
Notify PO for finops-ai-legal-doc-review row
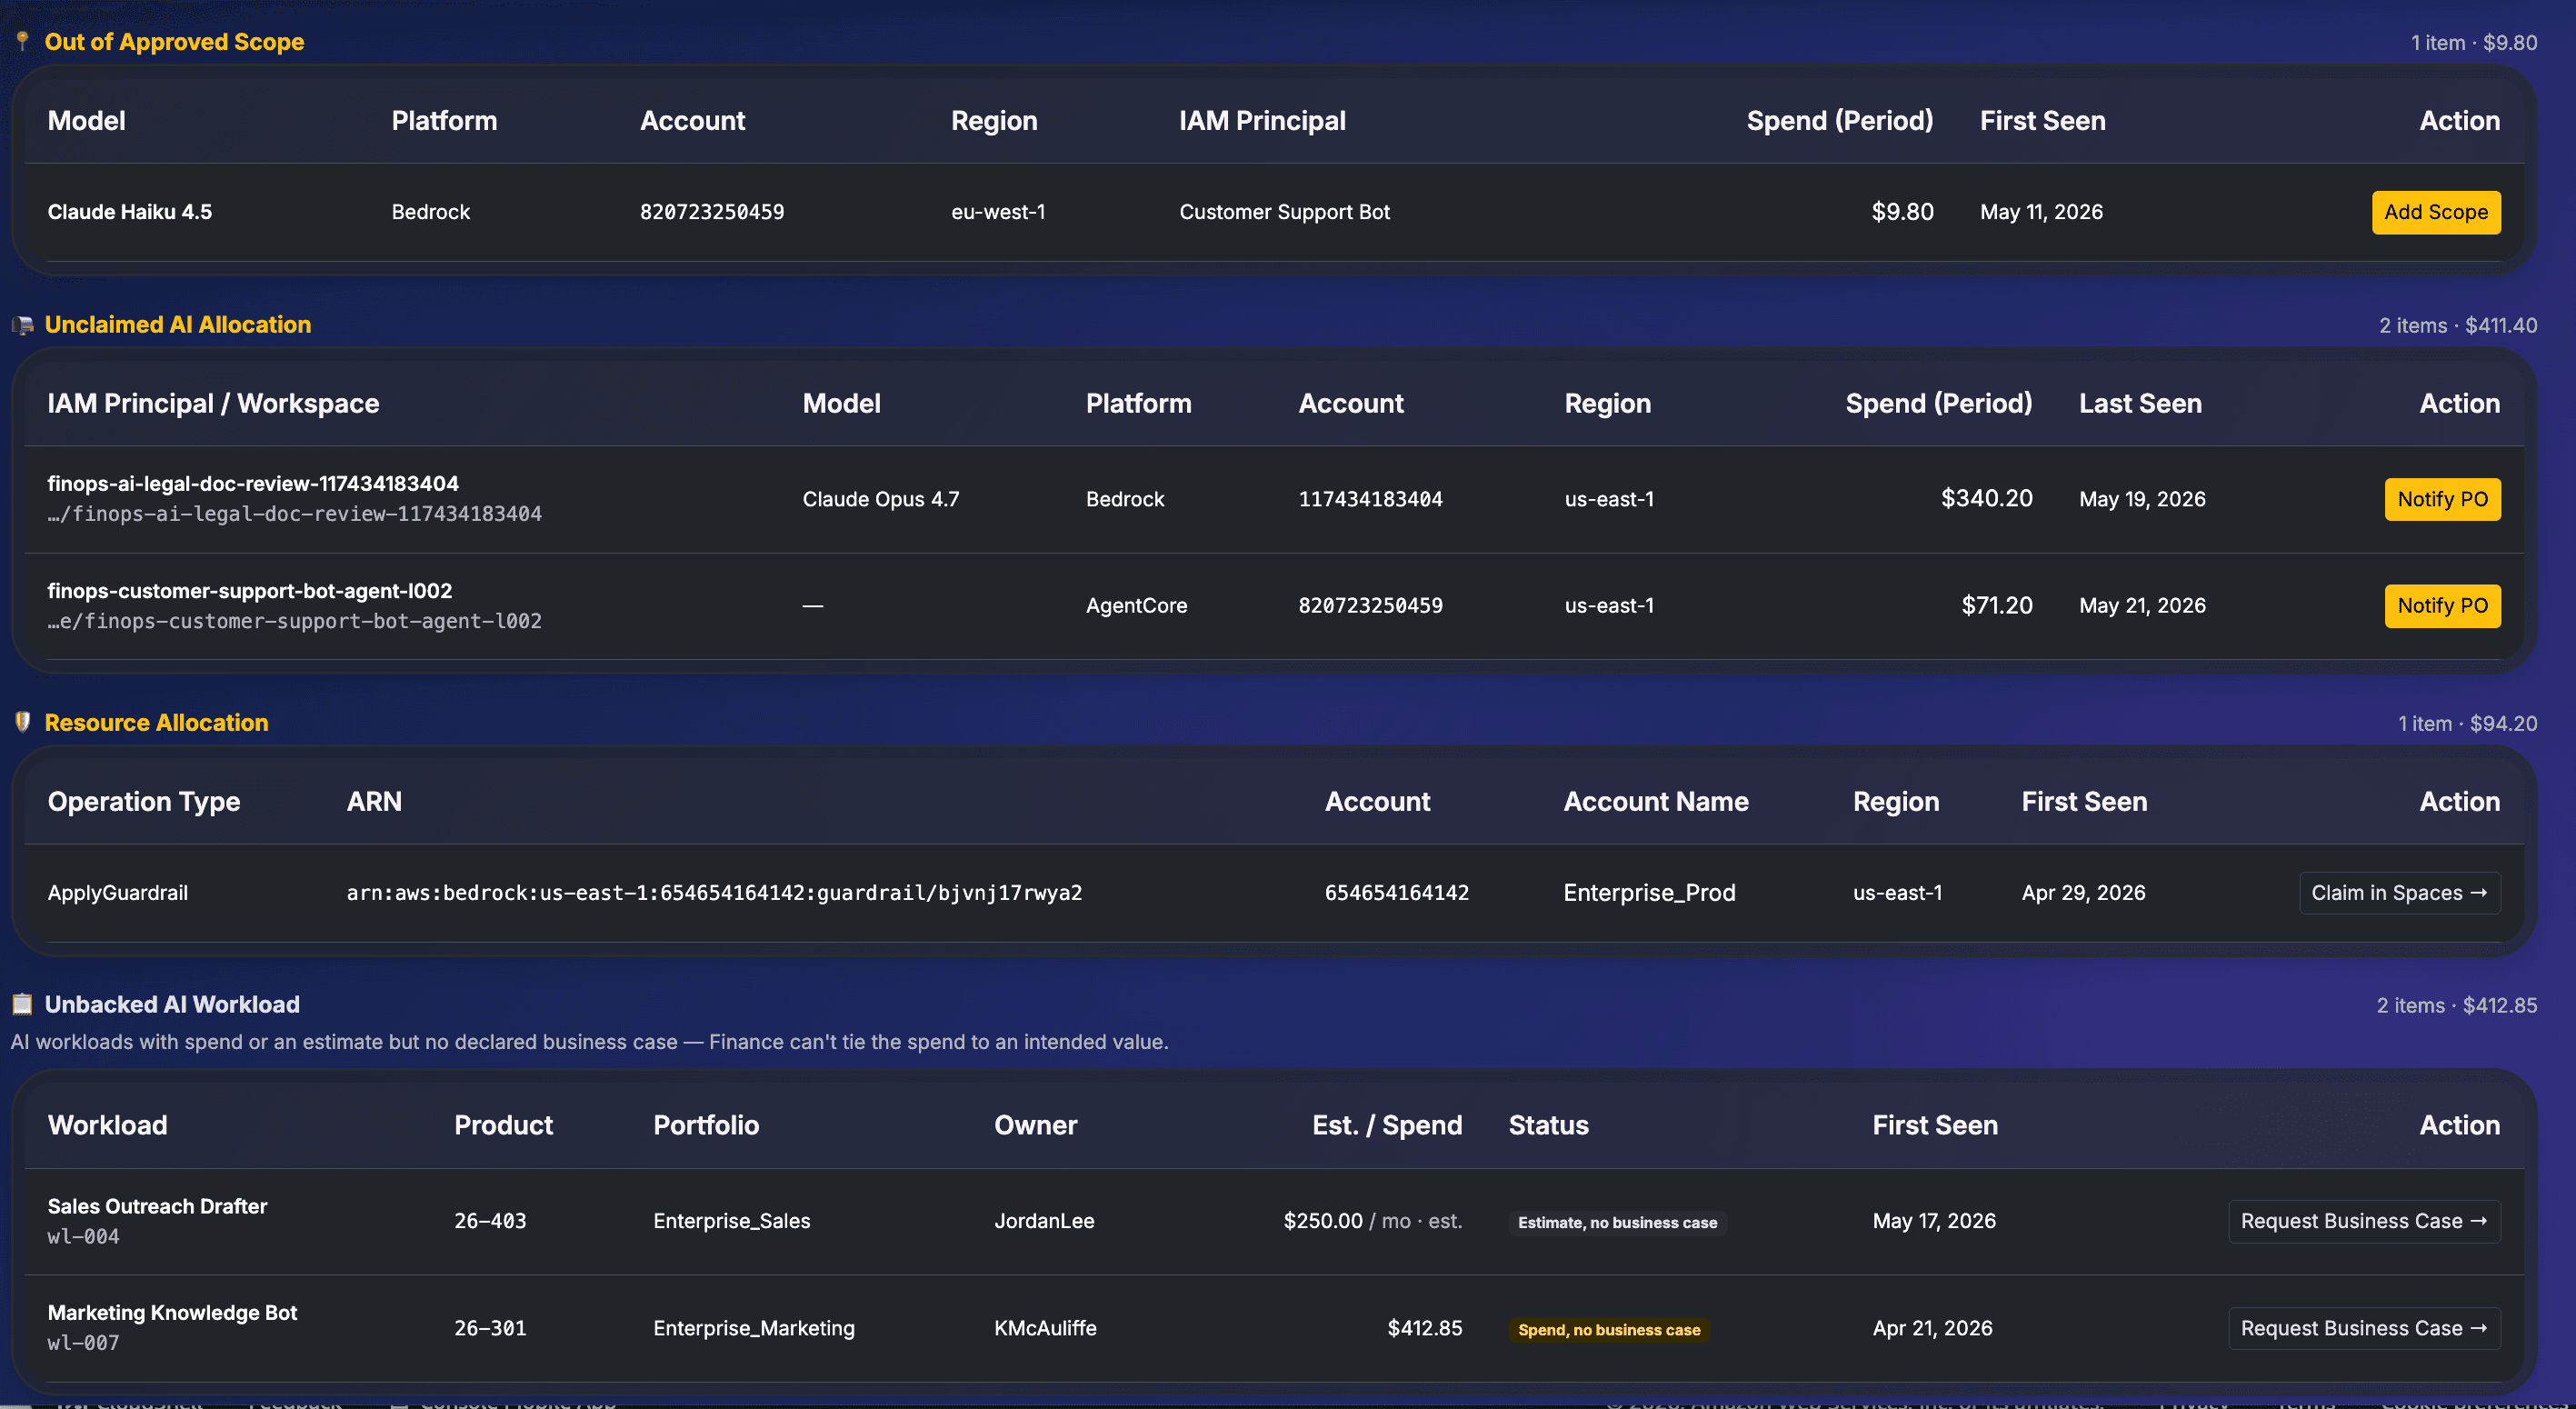coord(2442,499)
